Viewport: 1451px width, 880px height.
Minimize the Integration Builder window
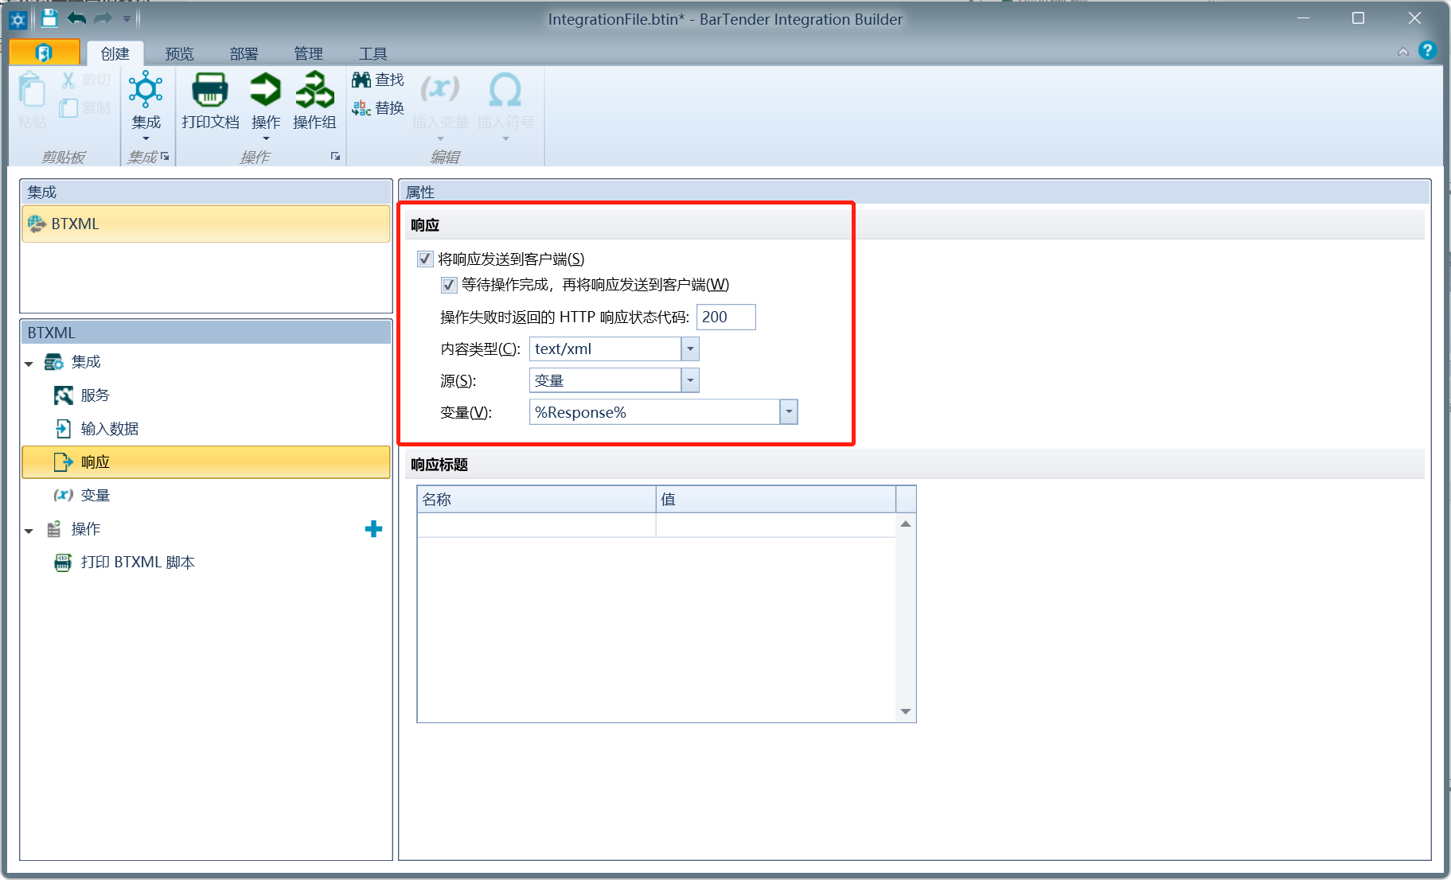coord(1303,18)
